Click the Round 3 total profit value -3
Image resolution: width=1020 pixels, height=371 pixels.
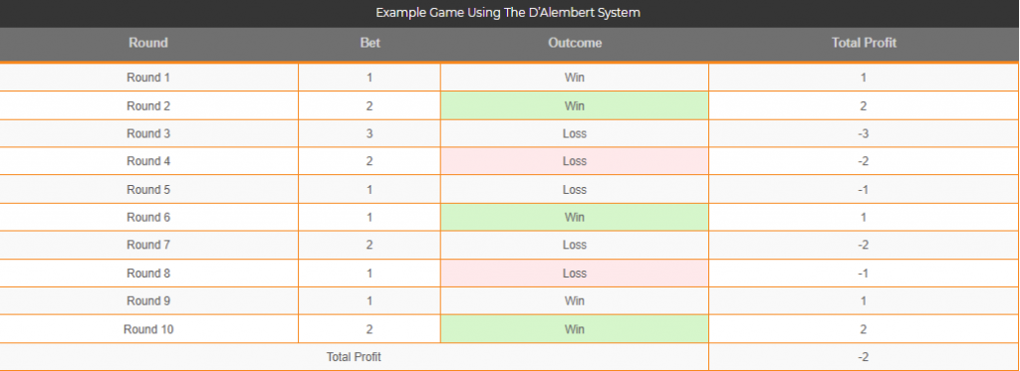[x=864, y=134]
